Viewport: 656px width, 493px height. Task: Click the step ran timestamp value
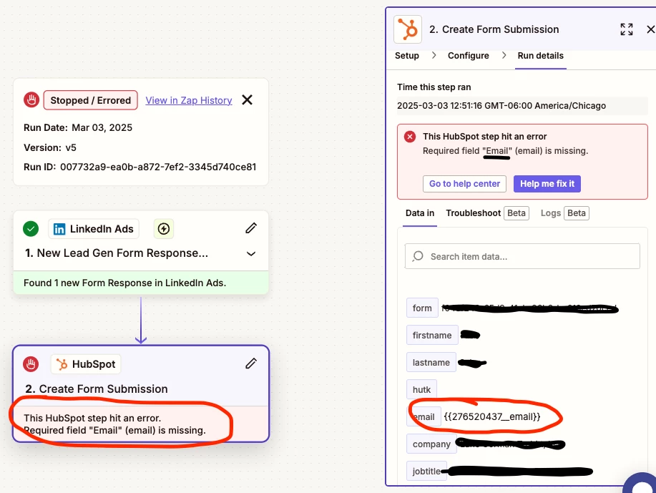click(x=501, y=105)
